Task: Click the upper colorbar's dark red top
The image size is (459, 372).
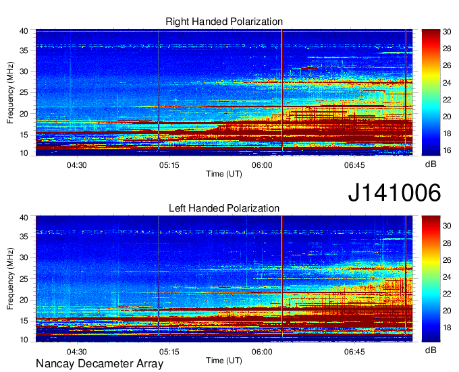Action: pos(431,33)
